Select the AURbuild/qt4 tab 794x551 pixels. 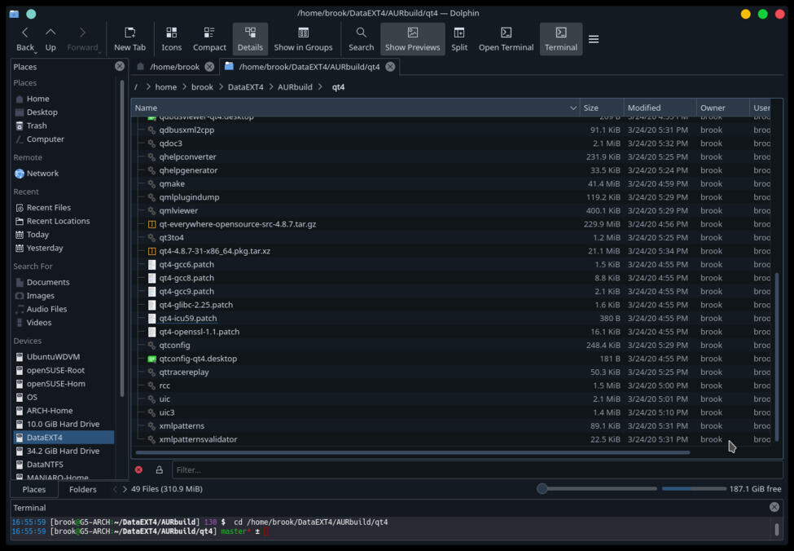point(309,67)
